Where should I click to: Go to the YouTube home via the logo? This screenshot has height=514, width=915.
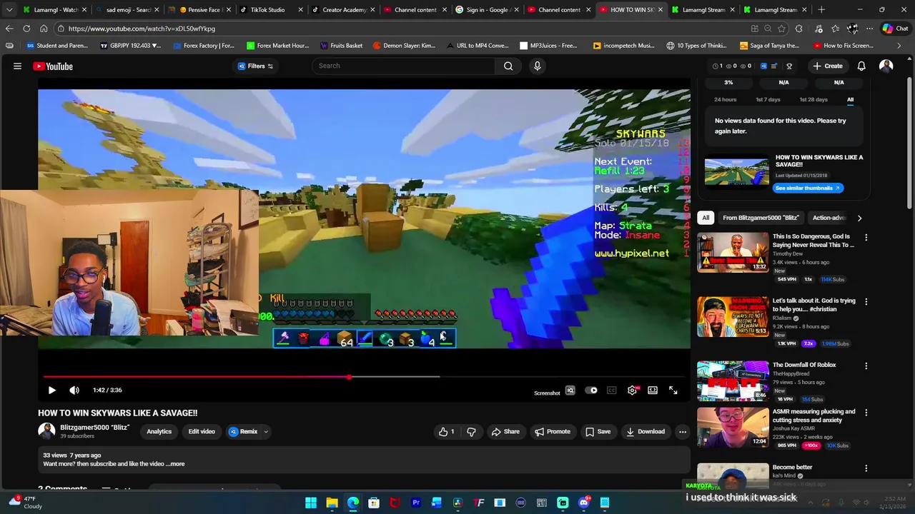53,66
